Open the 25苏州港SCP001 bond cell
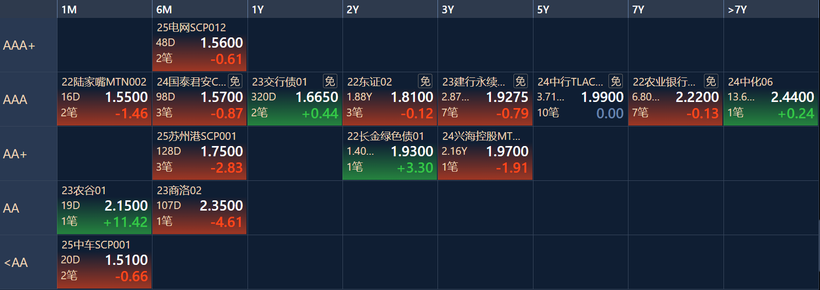Screen dimensions: 820x290 click(x=200, y=154)
